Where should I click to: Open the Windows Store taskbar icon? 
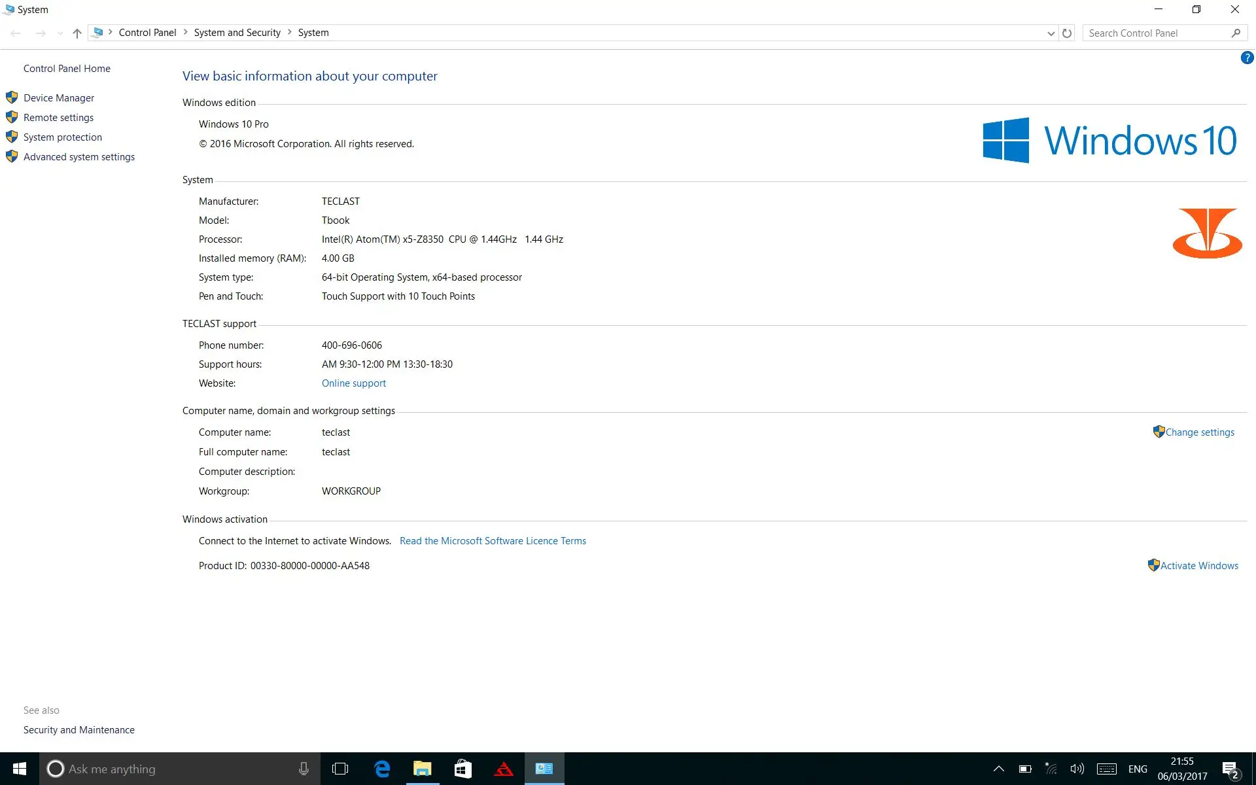click(x=463, y=769)
